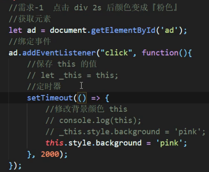This screenshot has height=172, width=209.
Task: Click the commented '// console.log(this);' line
Action: point(93,121)
